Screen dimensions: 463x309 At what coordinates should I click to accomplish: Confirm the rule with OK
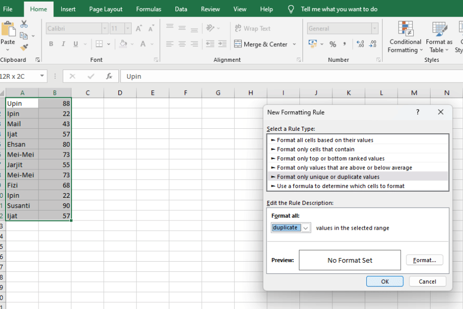click(x=385, y=281)
